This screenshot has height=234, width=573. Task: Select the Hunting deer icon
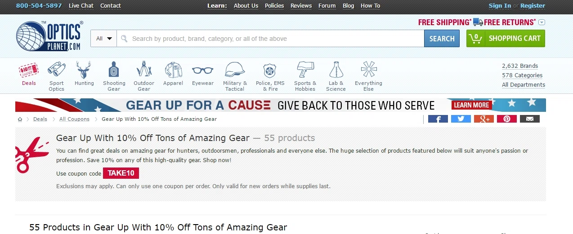pyautogui.click(x=84, y=70)
